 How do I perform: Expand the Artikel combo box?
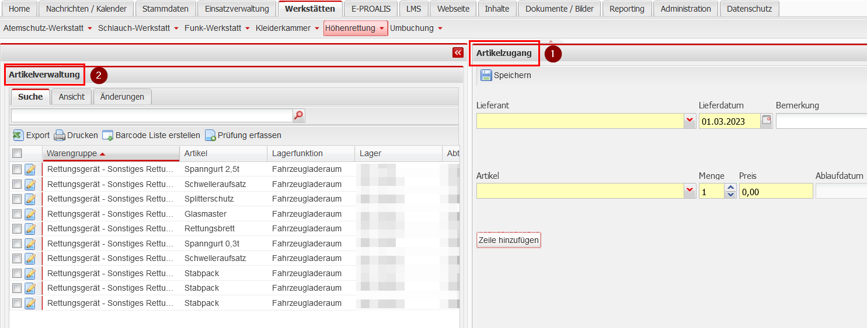click(x=690, y=191)
